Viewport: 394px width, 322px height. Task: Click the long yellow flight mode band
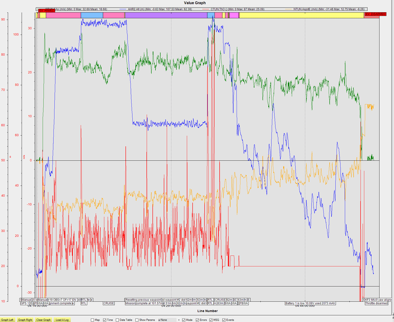click(x=301, y=15)
